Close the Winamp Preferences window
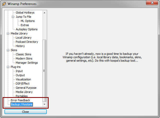Image resolution: width=160 pixels, height=118 pixels. (x=152, y=3)
